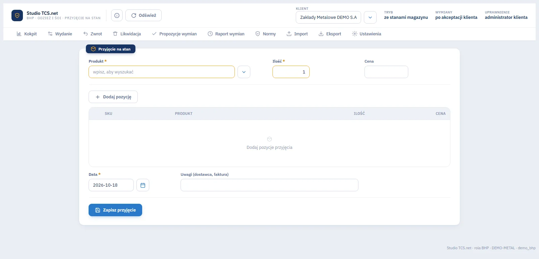The height and width of the screenshot is (259, 539).
Task: Click the ILOŚĆ column header
Action: click(x=359, y=114)
